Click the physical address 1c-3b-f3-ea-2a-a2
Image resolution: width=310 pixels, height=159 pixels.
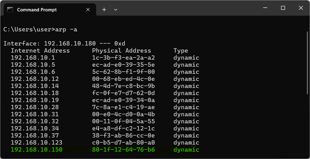pos(123,58)
